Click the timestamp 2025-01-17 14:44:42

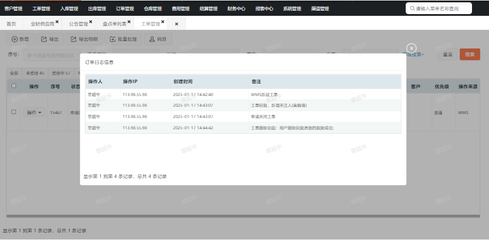click(193, 128)
